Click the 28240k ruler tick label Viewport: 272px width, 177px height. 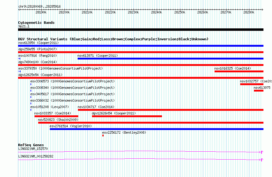156,12
